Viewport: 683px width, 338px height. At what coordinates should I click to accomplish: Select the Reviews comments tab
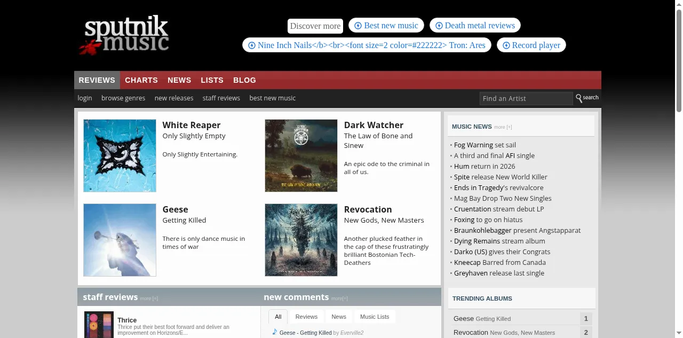coord(306,317)
